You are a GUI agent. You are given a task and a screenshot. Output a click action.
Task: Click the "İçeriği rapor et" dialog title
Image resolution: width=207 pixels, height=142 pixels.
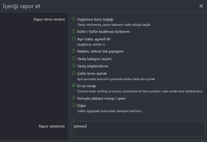pos(22,6)
